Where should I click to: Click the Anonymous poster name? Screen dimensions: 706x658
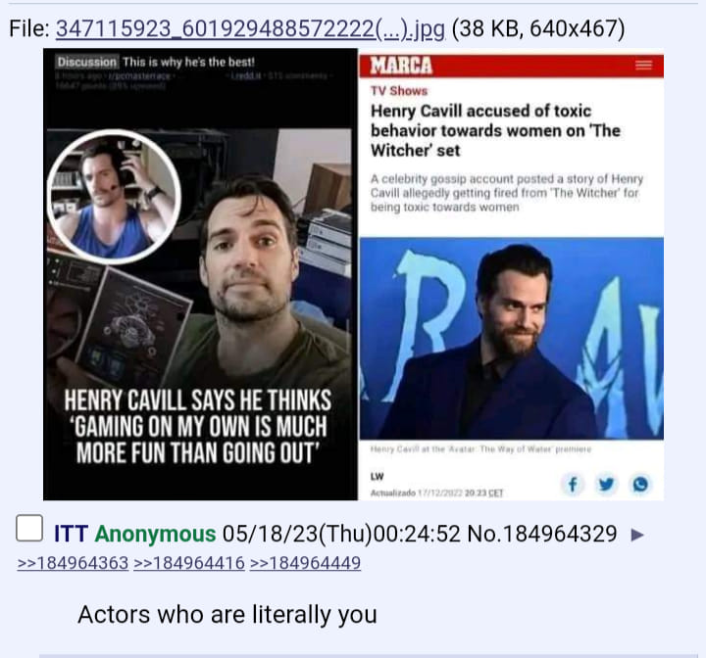coord(155,535)
